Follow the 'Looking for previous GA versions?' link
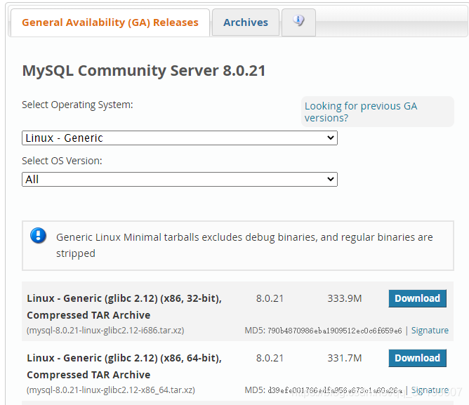Image resolution: width=469 pixels, height=405 pixels. click(361, 112)
